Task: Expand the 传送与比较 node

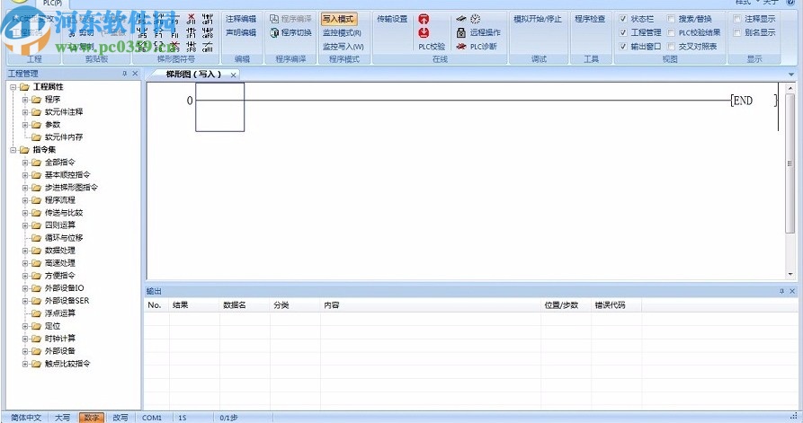Action: click(25, 213)
